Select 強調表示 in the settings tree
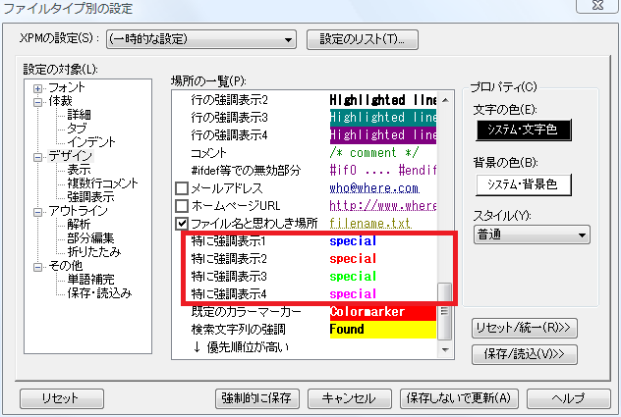This screenshot has height=417, width=621. tap(90, 197)
